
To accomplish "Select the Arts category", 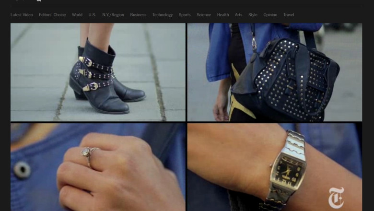I will [x=238, y=15].
